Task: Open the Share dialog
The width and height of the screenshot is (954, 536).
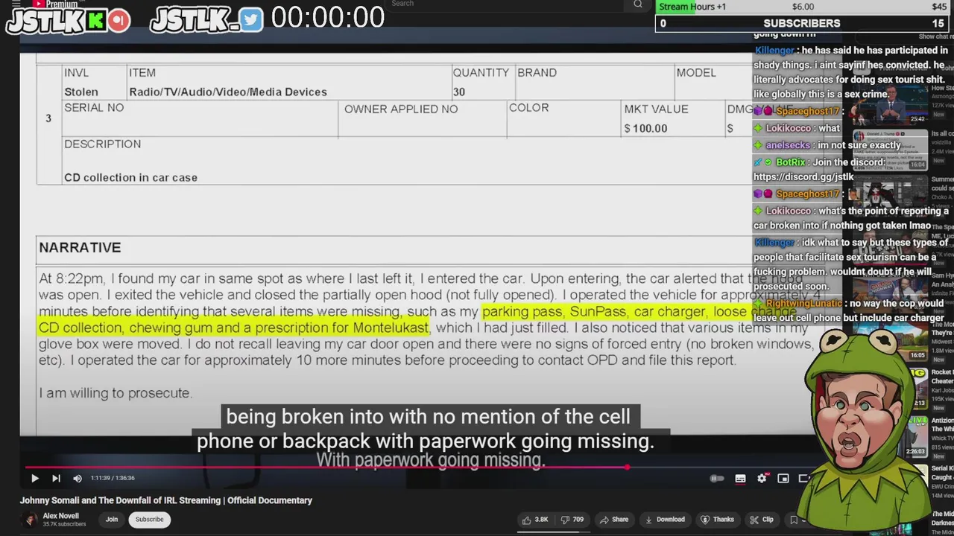Action: pos(615,520)
